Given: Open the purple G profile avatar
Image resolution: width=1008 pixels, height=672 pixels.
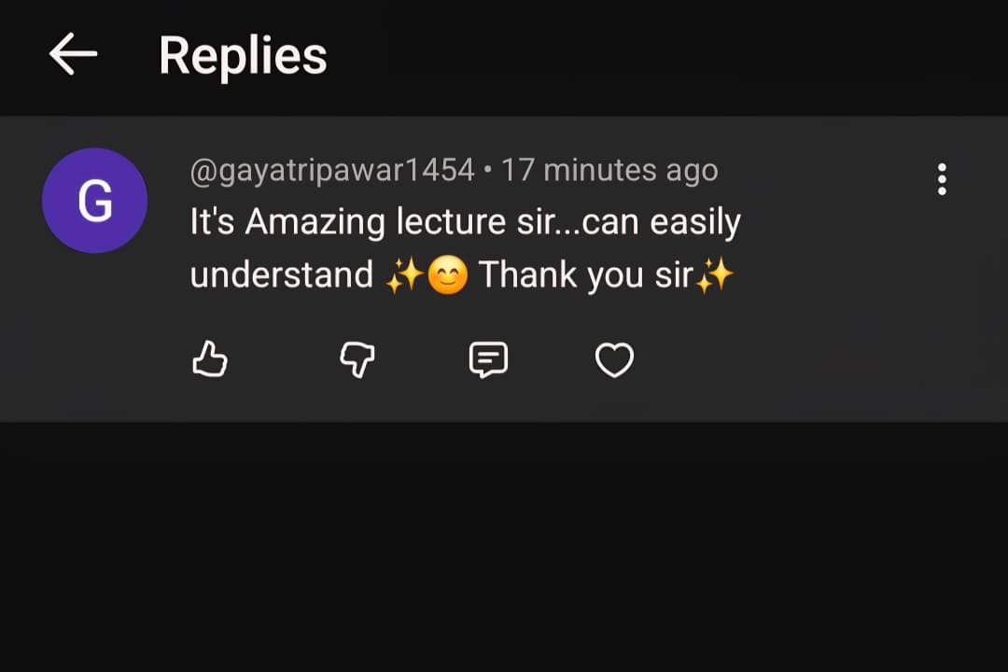Looking at the screenshot, I should coord(94,201).
